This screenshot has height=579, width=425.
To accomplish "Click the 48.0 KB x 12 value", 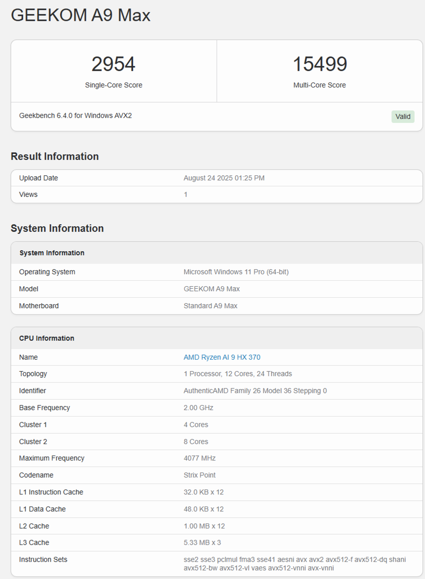I will coord(203,509).
